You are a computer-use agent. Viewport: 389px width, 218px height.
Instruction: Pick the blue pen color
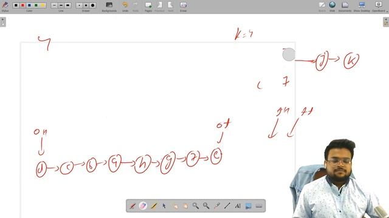30,5
